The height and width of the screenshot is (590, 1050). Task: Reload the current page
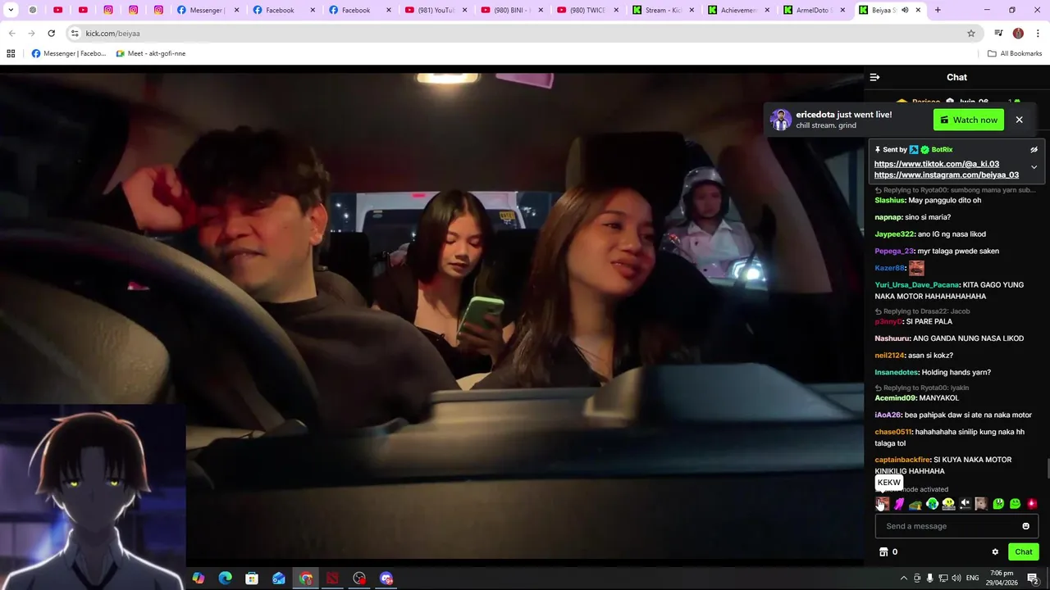pos(51,34)
